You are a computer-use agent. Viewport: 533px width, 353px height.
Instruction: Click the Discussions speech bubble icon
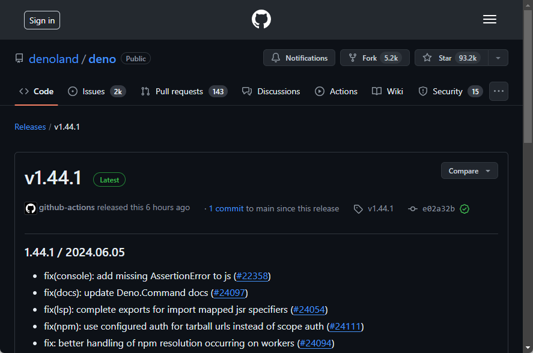point(247,91)
